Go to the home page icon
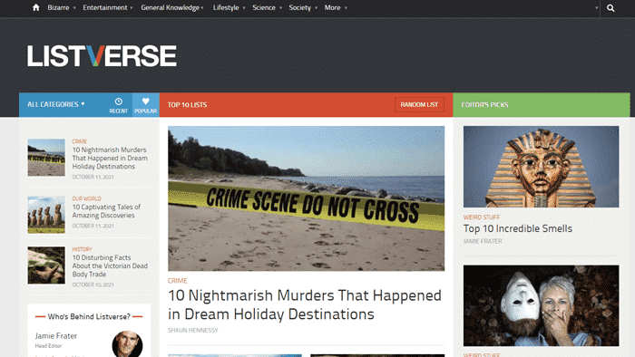Screen dimensions: 635x357 coord(35,7)
